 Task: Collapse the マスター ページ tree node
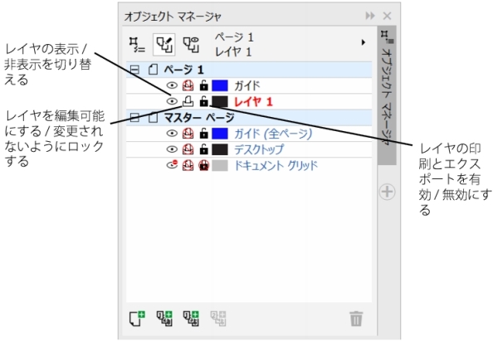click(x=135, y=117)
